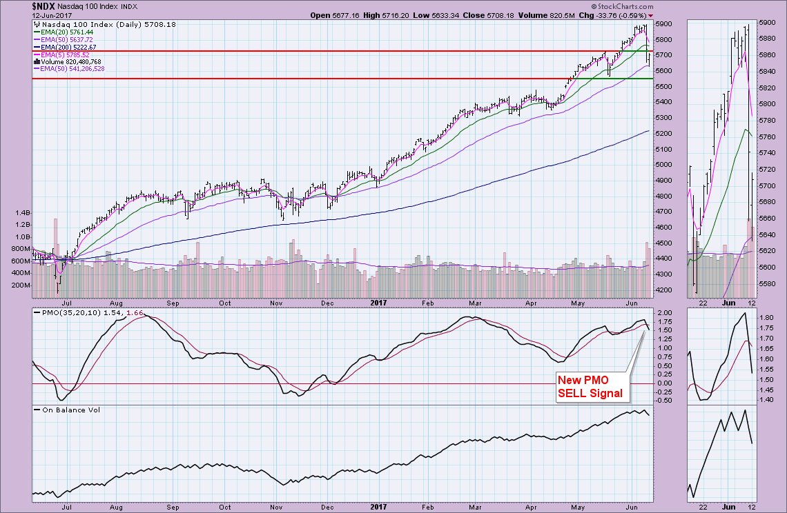Image resolution: width=787 pixels, height=513 pixels.
Task: Click the 5740 label on zoomed price axis
Action: click(766, 153)
